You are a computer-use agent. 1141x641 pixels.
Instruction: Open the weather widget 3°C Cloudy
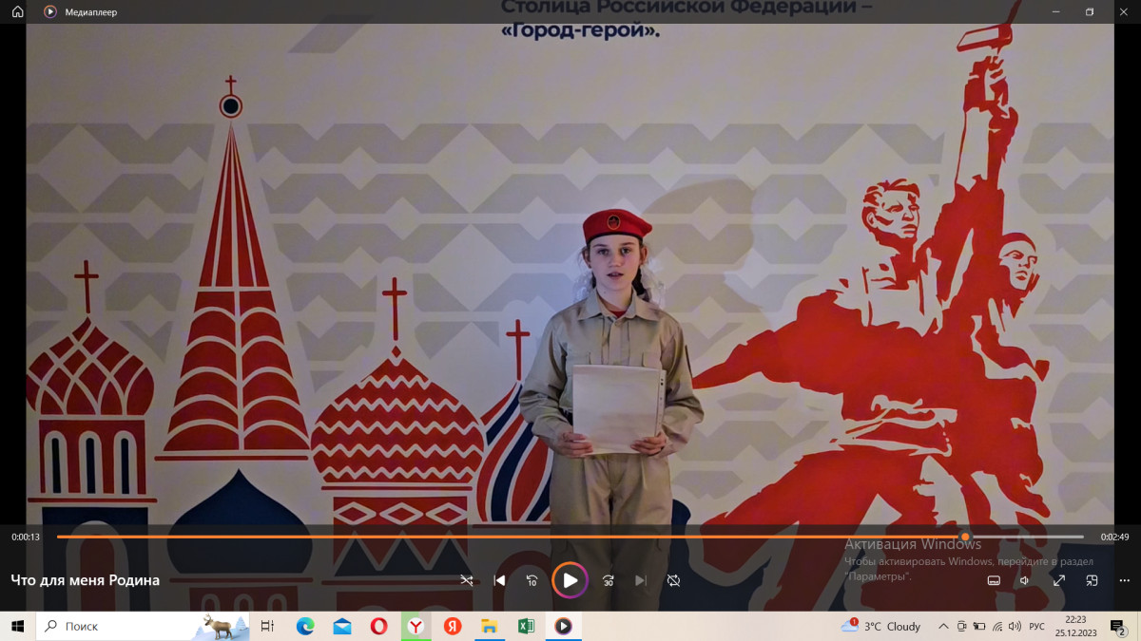[881, 627]
